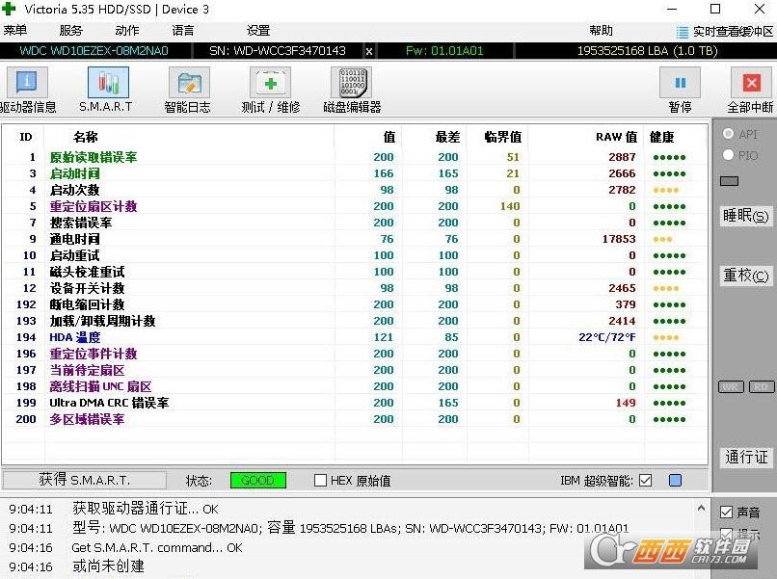The height and width of the screenshot is (579, 777).
Task: Open the 服务 menu
Action: point(71,31)
